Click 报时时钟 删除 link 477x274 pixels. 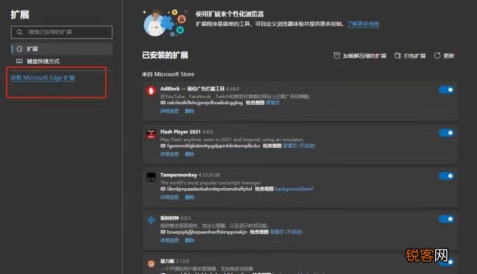(190, 241)
